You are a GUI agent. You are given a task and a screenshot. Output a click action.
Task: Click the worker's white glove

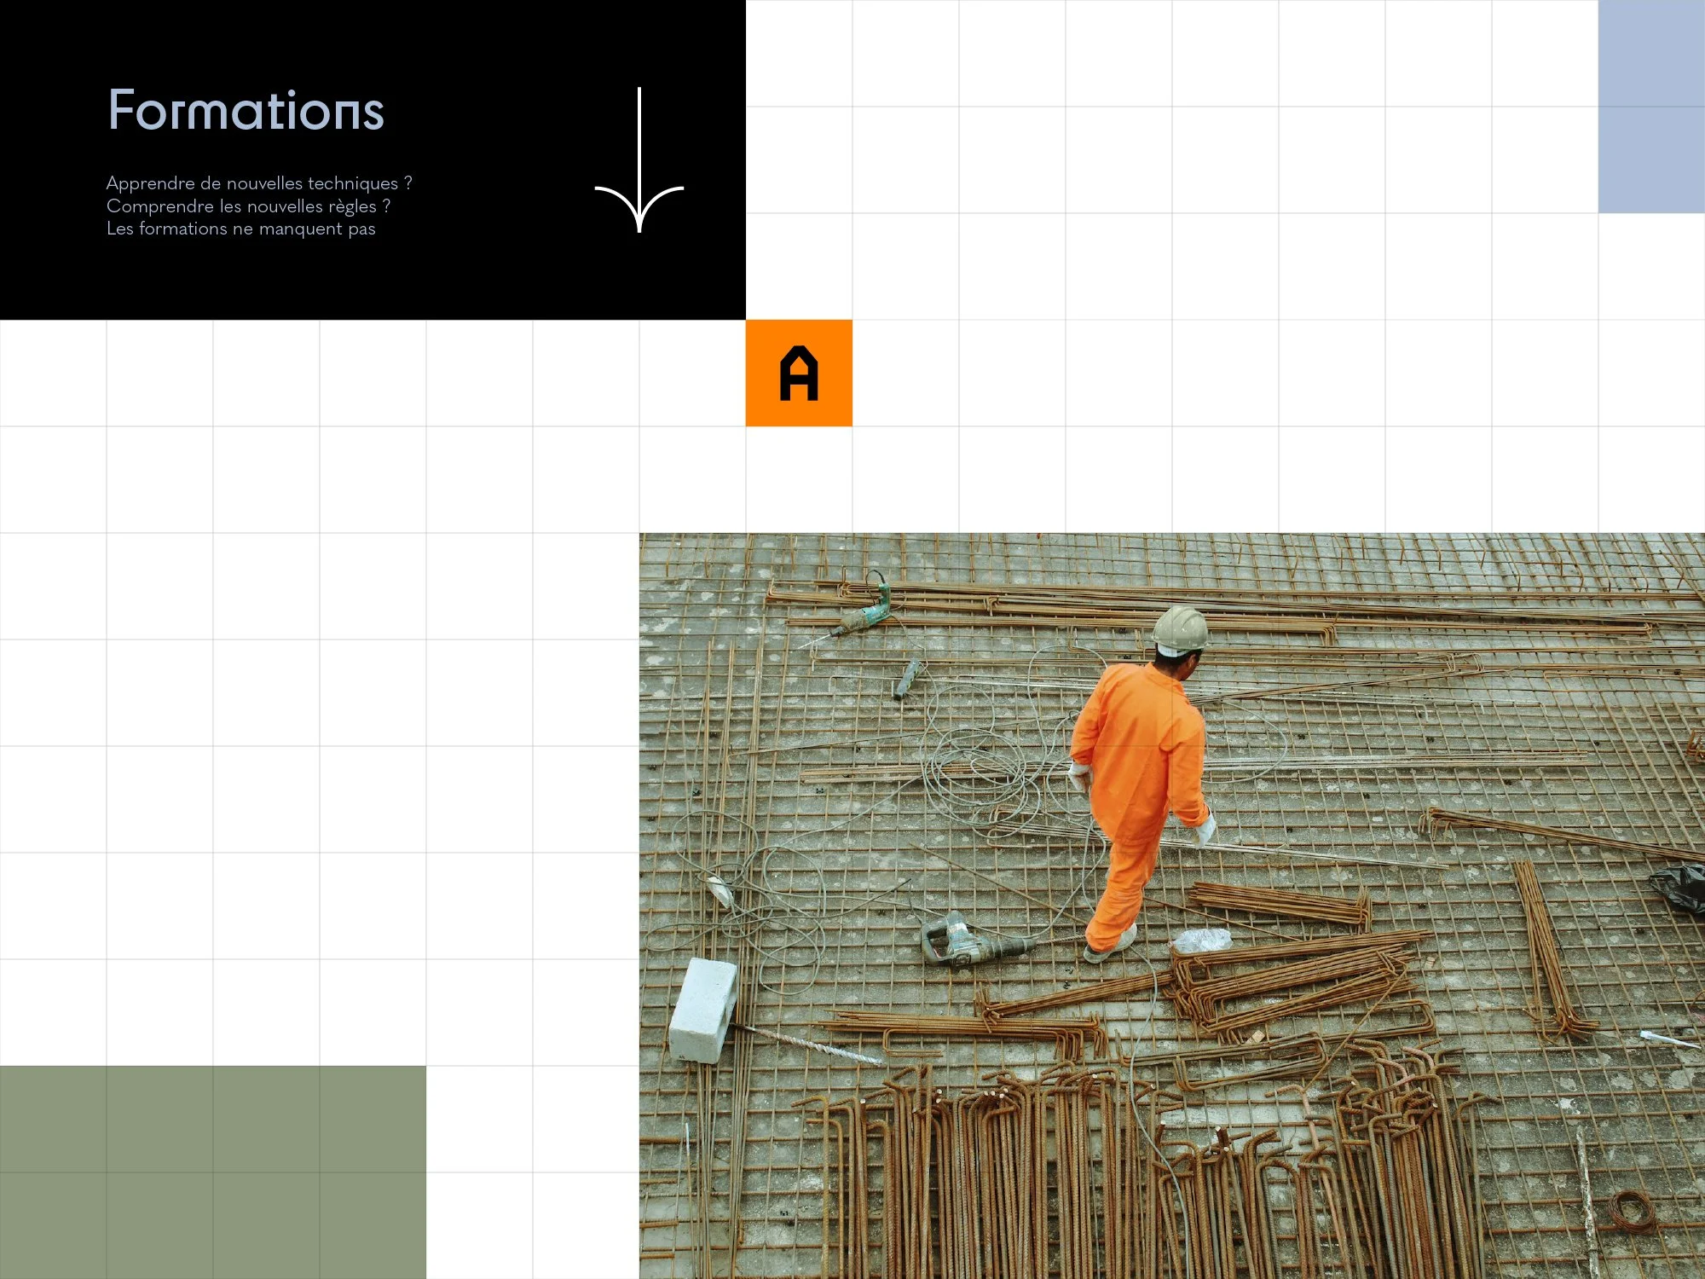(1204, 829)
